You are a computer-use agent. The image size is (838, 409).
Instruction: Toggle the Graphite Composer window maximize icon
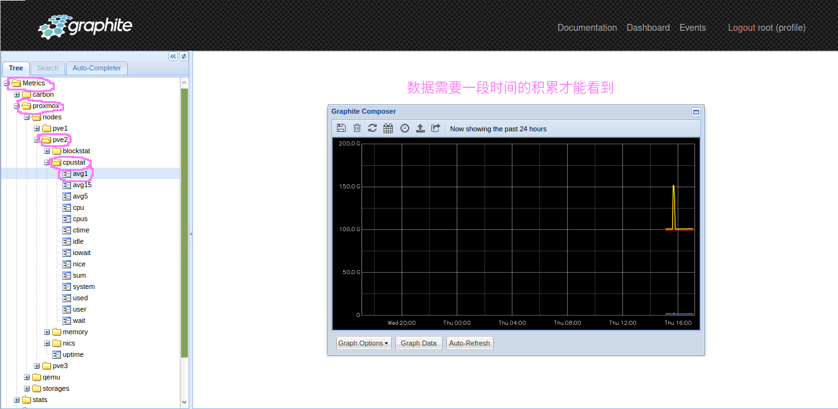click(696, 112)
